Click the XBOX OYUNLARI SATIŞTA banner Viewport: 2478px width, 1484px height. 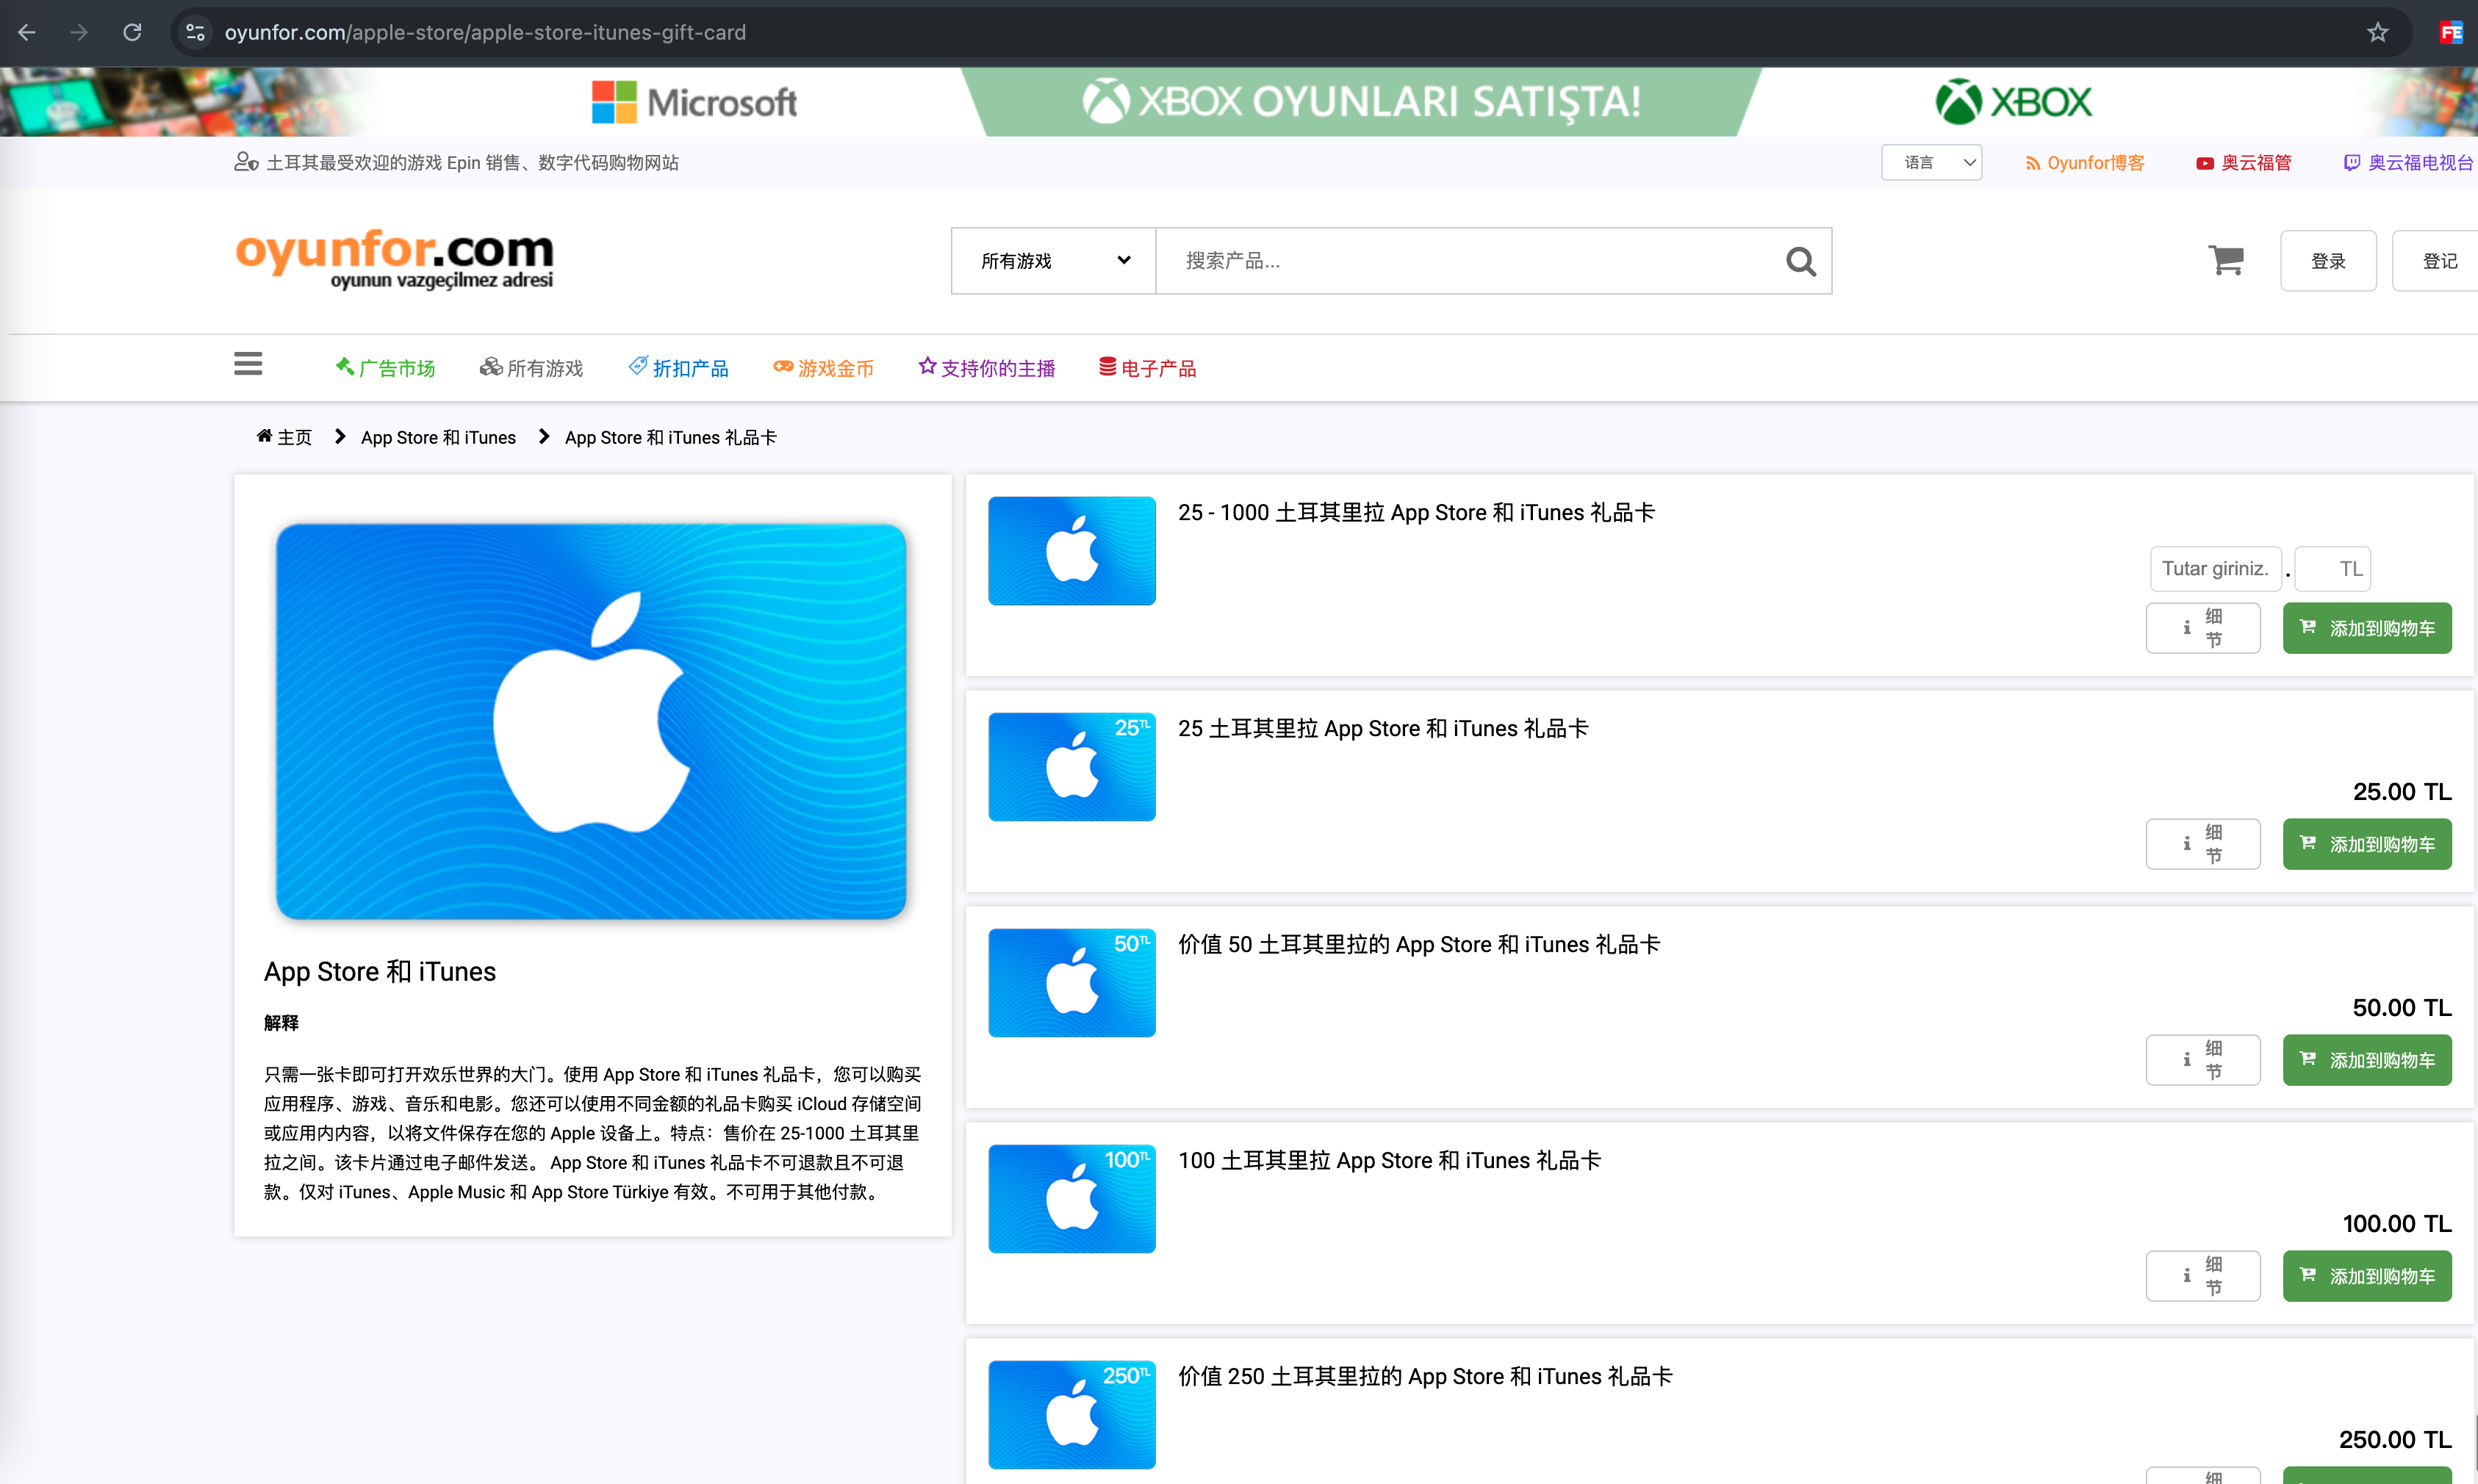point(1361,102)
